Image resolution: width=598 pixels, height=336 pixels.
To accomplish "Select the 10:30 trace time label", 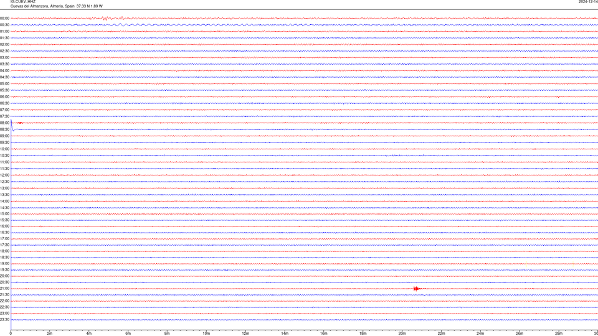I will 4,156.
